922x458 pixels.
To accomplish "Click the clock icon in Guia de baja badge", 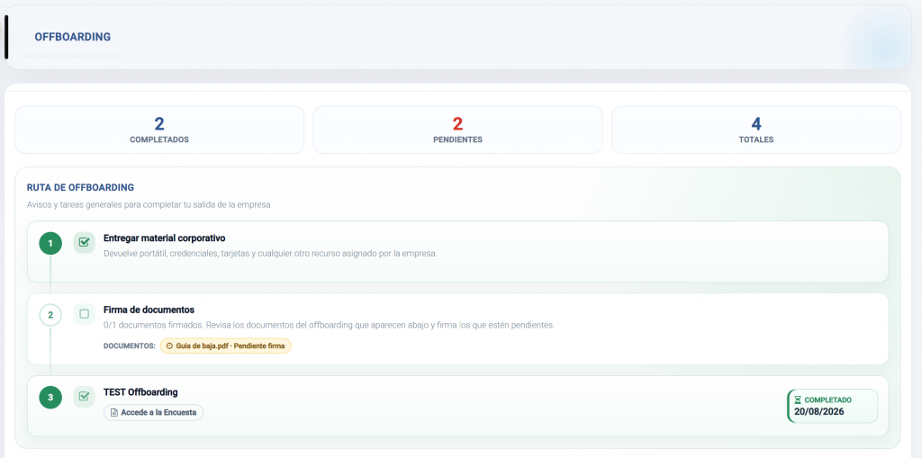I will point(170,346).
